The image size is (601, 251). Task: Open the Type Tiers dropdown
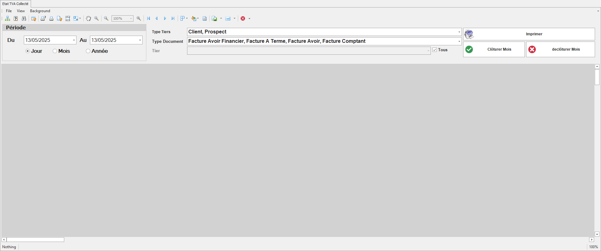click(459, 32)
